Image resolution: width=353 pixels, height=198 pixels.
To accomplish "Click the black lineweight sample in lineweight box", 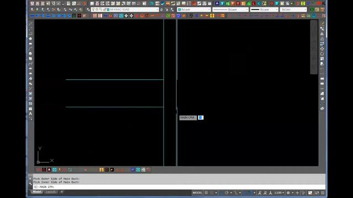I will [x=255, y=9].
